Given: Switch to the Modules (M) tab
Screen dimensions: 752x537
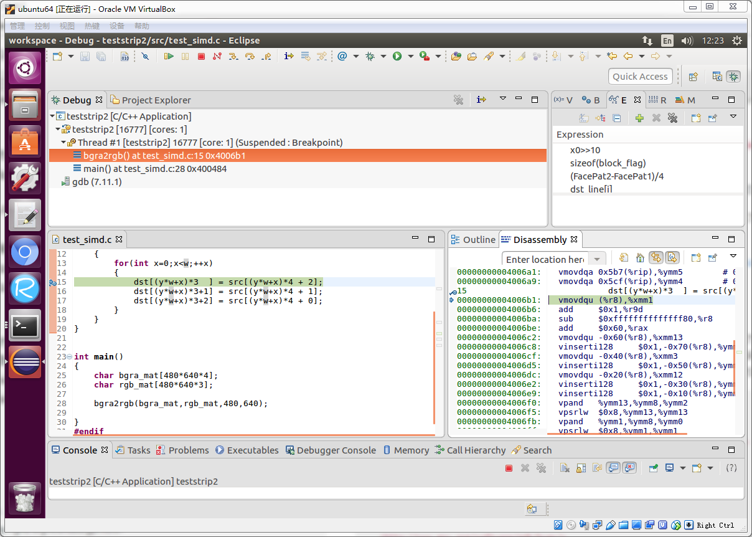Looking at the screenshot, I should (685, 100).
